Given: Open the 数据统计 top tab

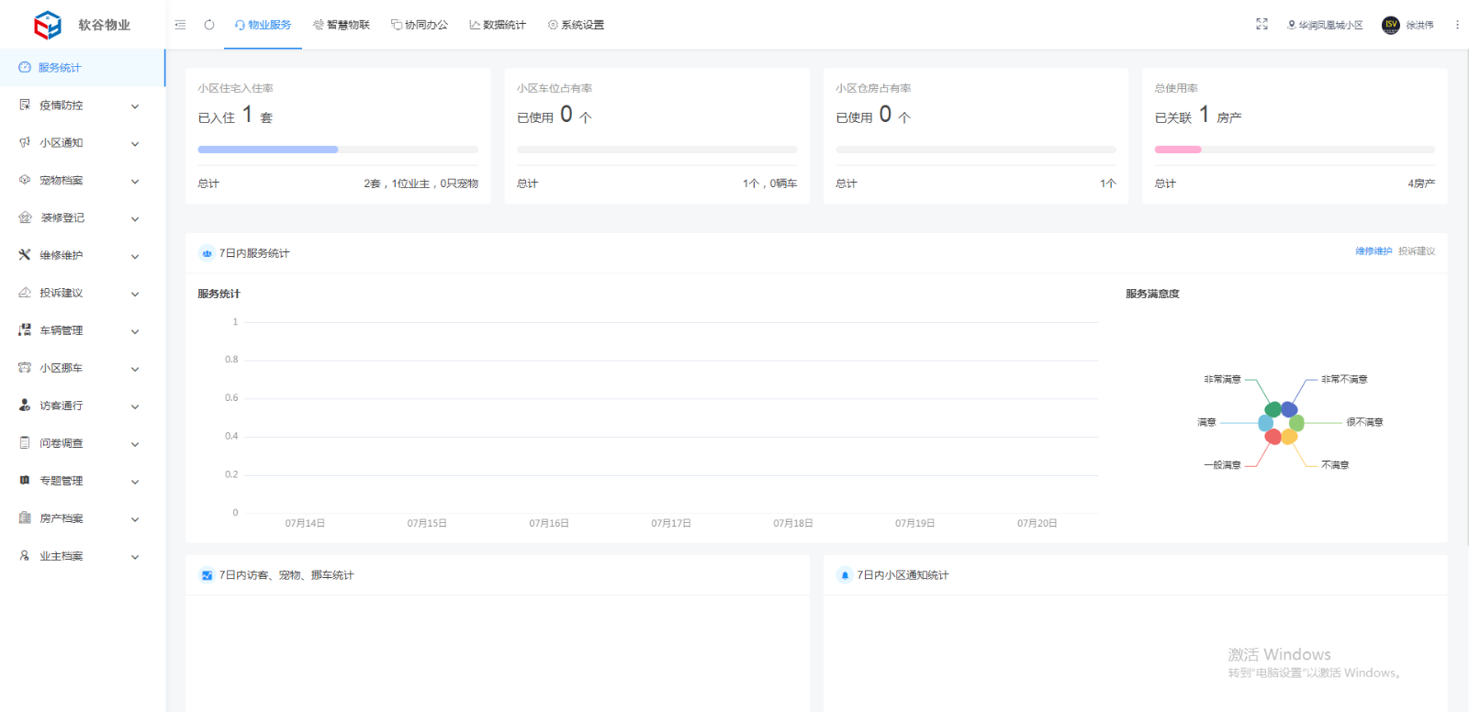Looking at the screenshot, I should coord(498,25).
